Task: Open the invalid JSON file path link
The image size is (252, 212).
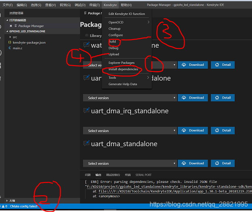Action: point(169,187)
